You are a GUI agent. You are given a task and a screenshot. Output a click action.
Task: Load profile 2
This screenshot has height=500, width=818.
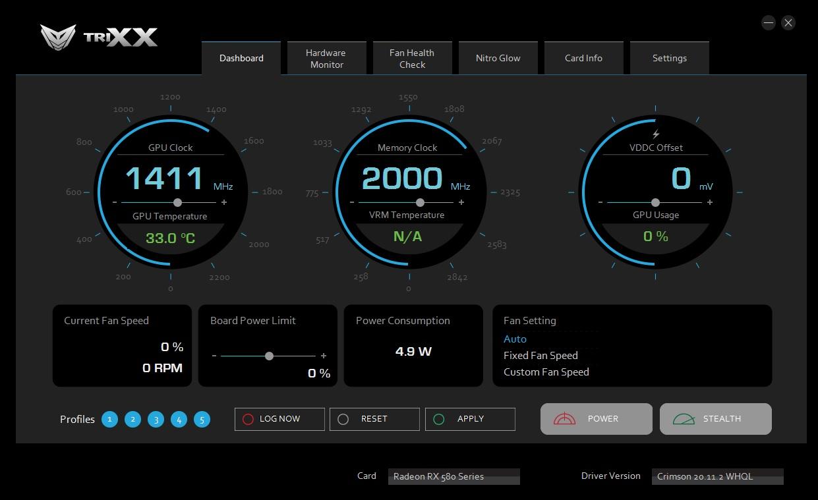point(133,419)
